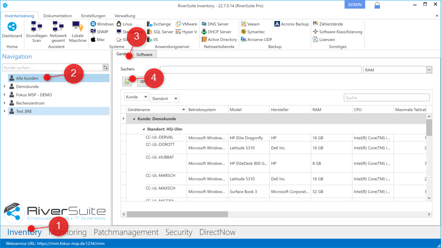Expand the Rechenzentrum tree node
The image size is (441, 248).
coord(4,103)
